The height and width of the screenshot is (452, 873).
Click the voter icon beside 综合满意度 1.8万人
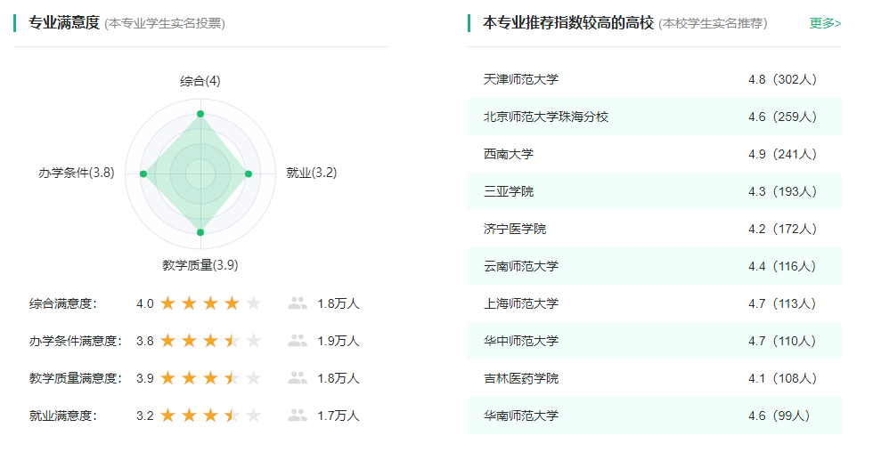298,303
